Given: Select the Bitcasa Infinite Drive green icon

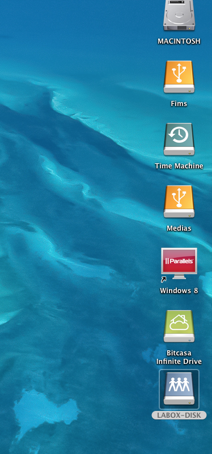Looking at the screenshot, I should tap(179, 326).
